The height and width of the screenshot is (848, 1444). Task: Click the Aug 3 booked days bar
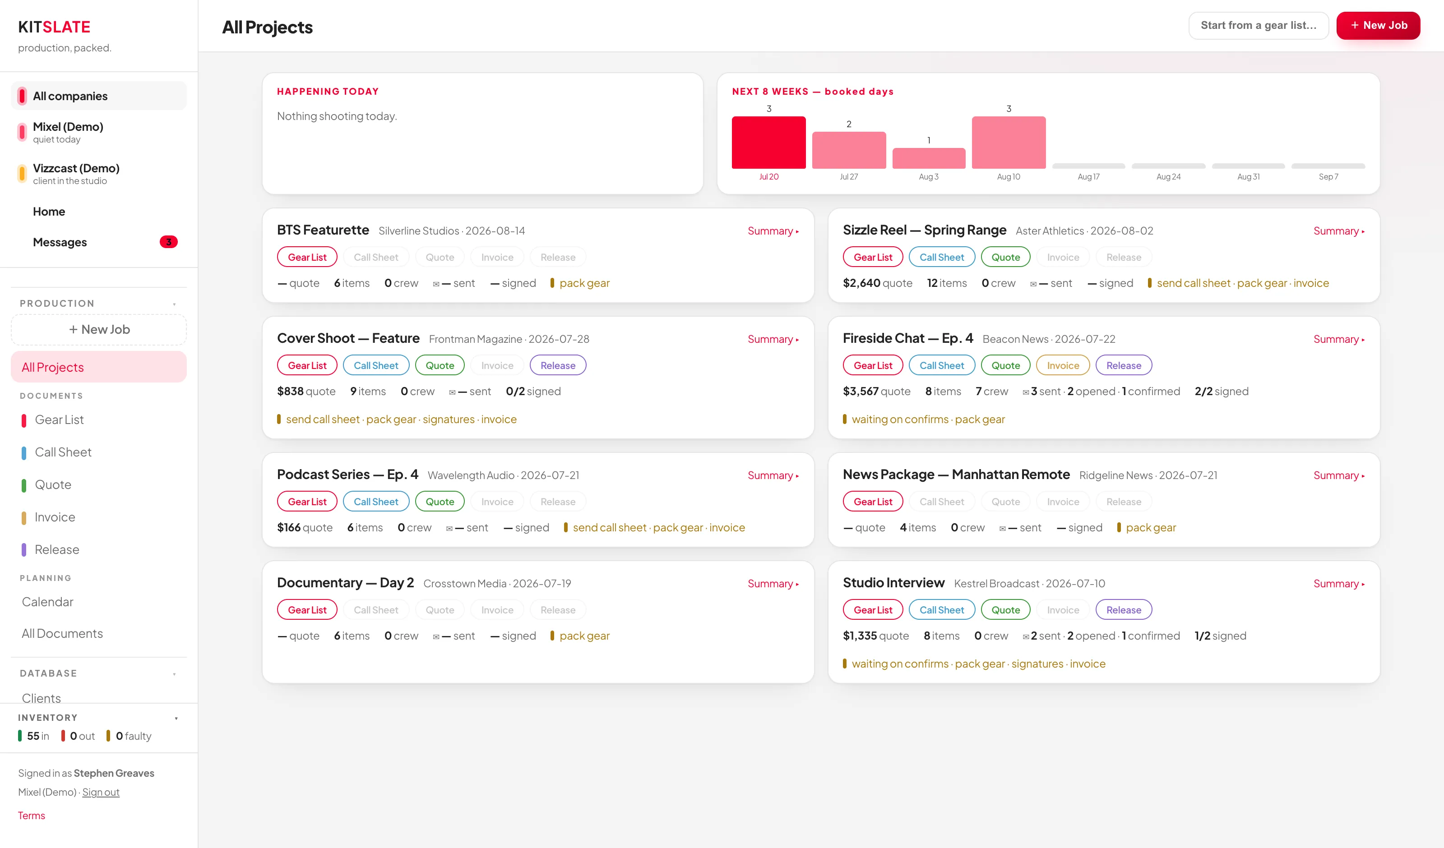[x=928, y=158]
